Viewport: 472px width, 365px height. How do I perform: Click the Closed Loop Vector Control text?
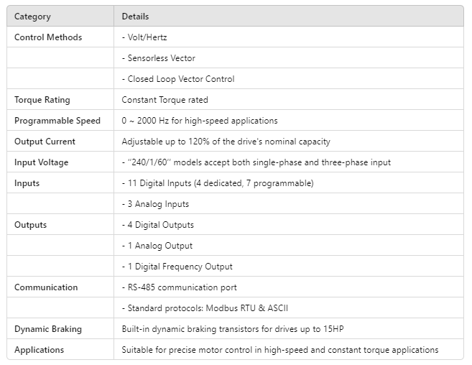click(x=178, y=79)
